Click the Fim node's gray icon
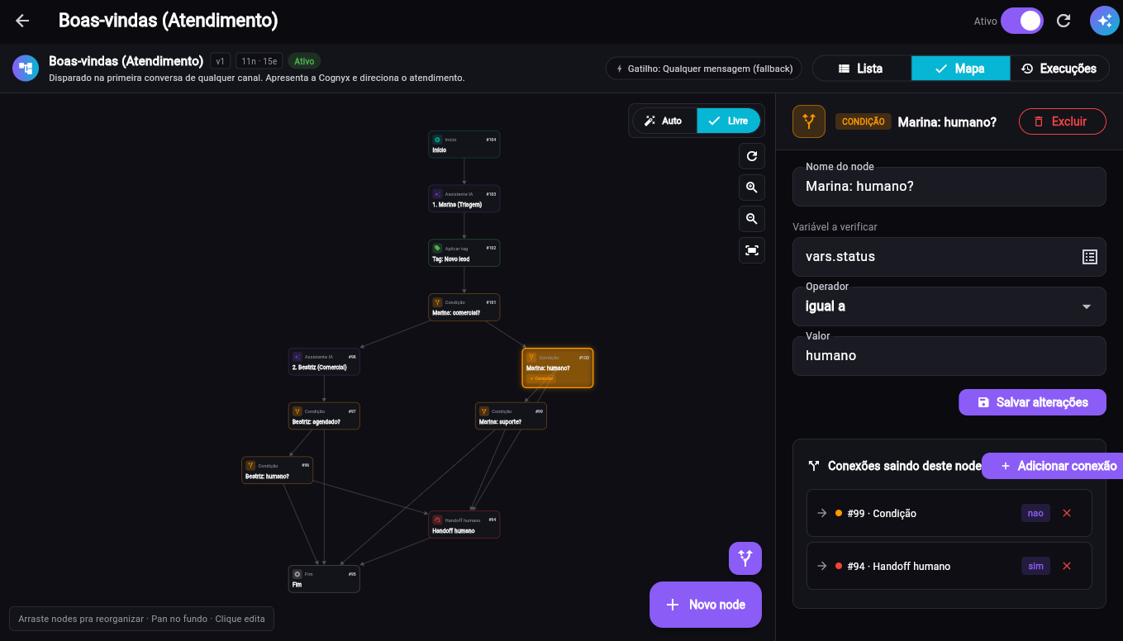 click(x=297, y=574)
